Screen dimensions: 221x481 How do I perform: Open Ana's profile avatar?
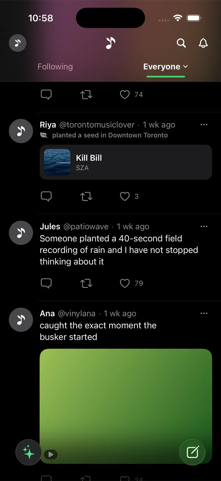click(x=21, y=320)
